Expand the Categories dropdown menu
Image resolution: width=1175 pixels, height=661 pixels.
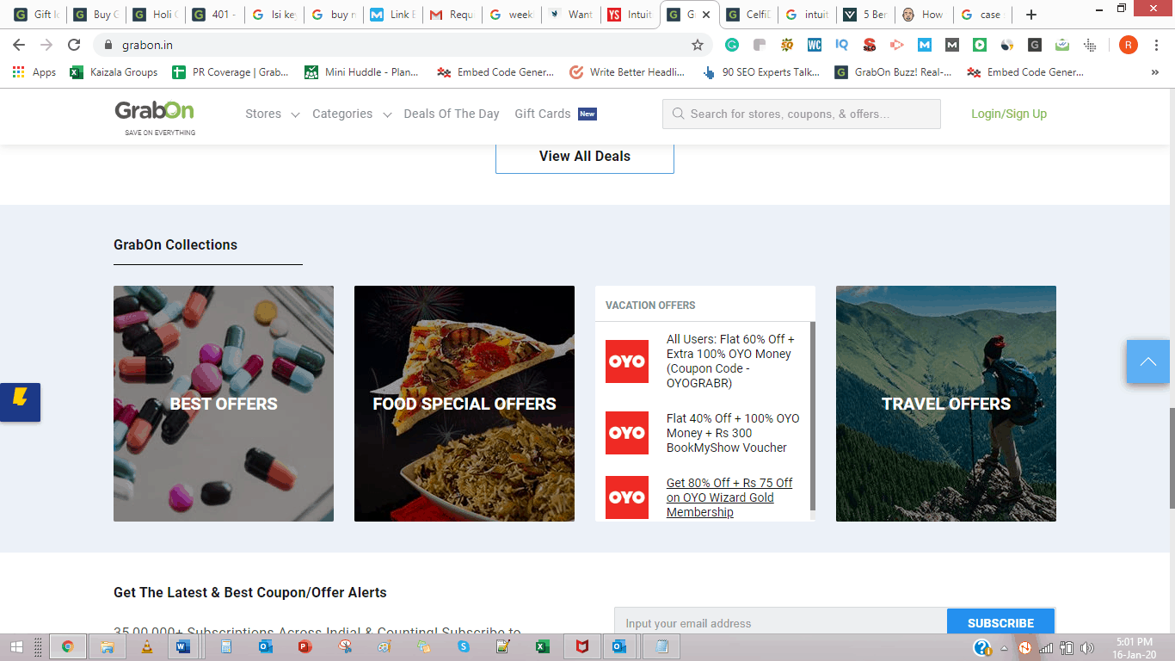(351, 114)
